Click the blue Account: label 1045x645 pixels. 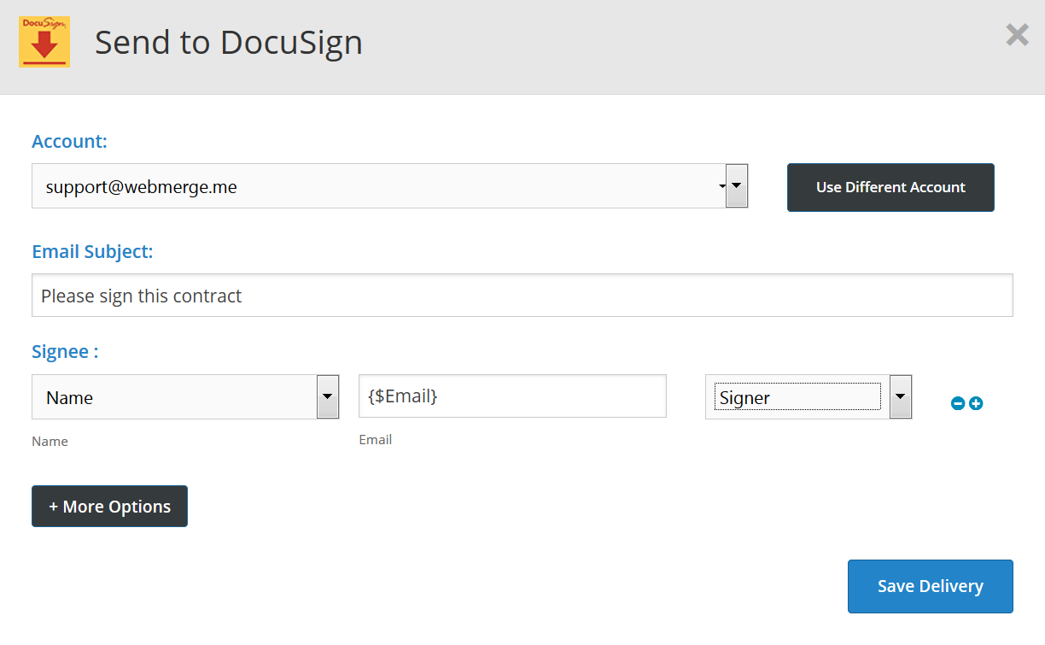[x=70, y=142]
